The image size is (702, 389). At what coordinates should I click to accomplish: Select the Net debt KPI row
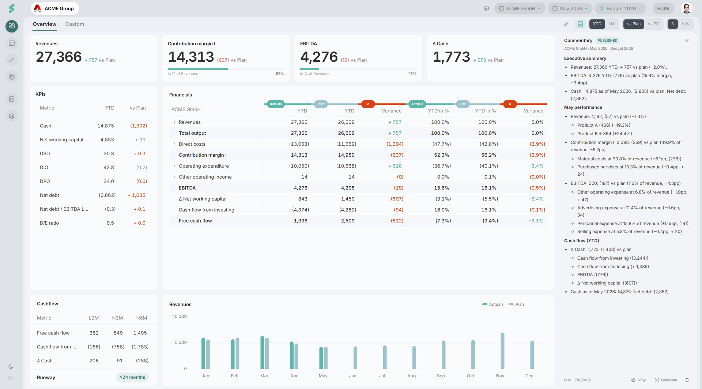pos(94,195)
